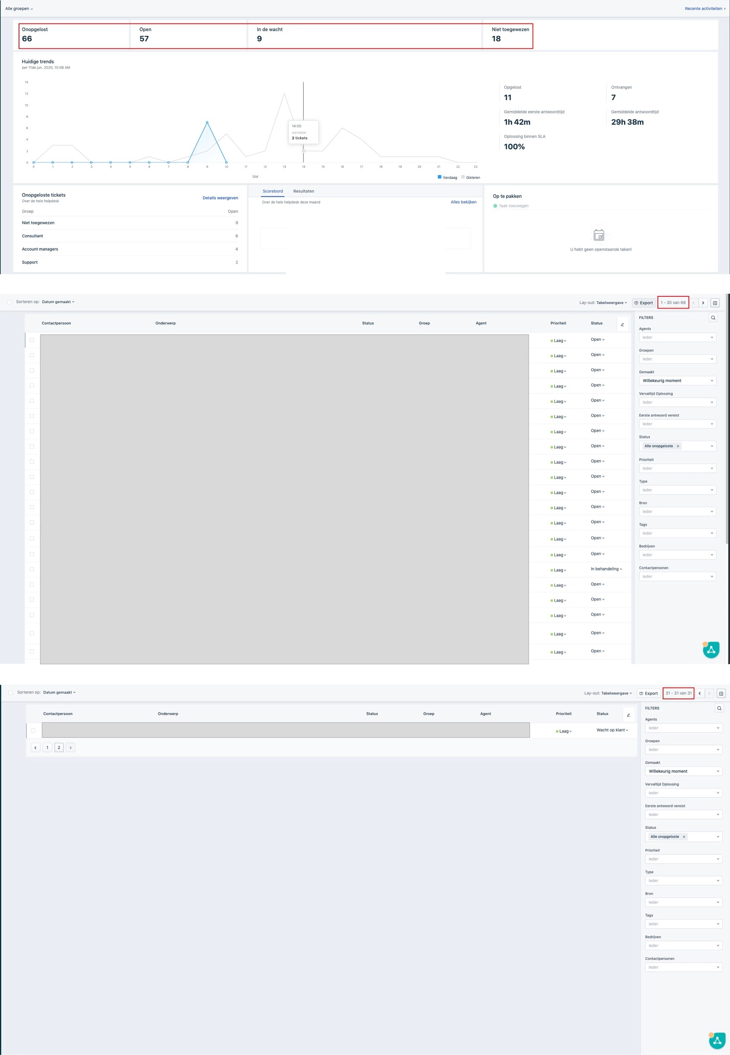Screen dimensions: 730x1055
Task: Remove 'Alle onopgeloste' status tag in 68-ticket filters
Action: click(x=678, y=446)
